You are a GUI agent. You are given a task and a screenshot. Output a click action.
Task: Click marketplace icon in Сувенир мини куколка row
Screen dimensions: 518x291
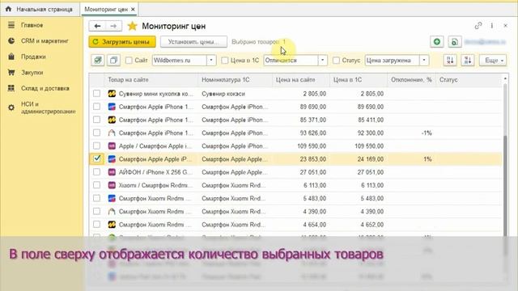click(x=112, y=94)
